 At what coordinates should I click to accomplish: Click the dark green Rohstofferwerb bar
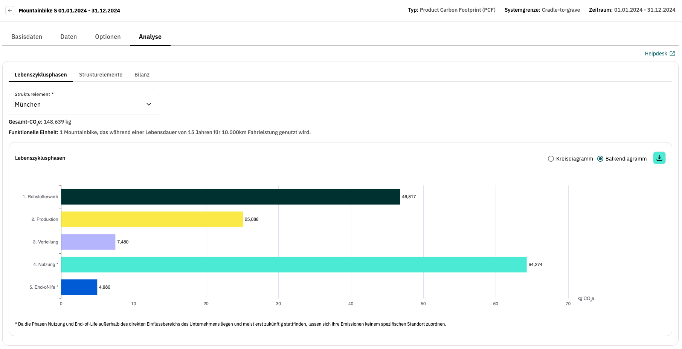pyautogui.click(x=230, y=197)
